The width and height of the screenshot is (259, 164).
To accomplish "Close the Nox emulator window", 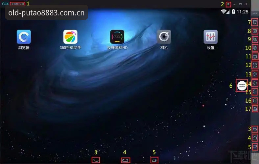I will (247, 4).
